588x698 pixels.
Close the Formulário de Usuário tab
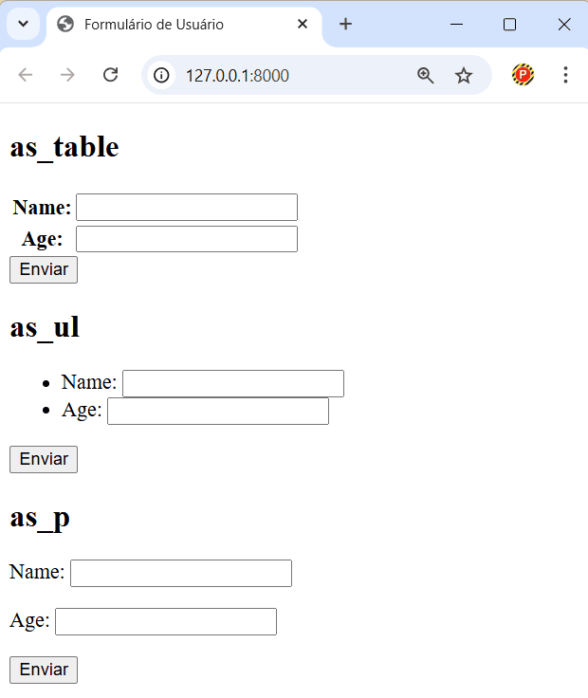point(303,24)
